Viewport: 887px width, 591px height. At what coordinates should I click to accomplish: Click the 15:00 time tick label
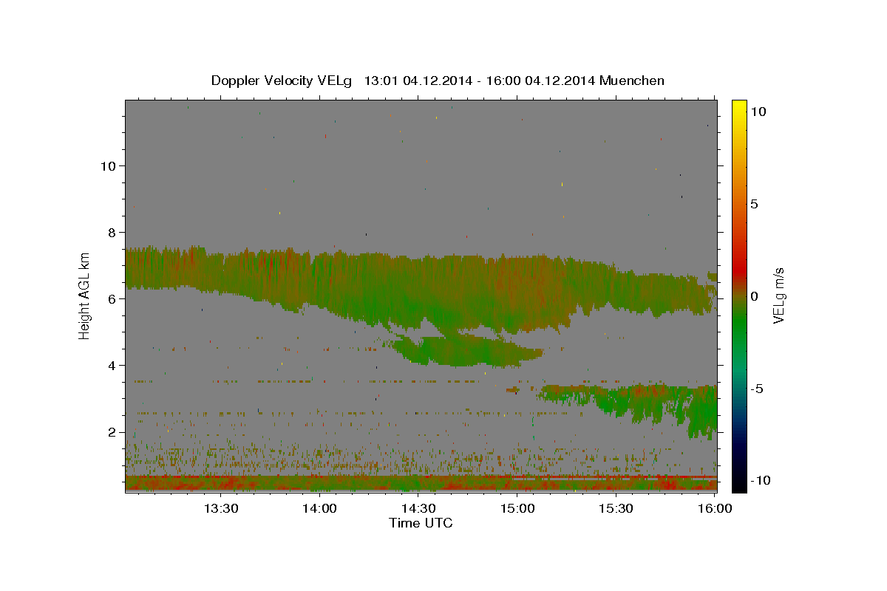517,509
